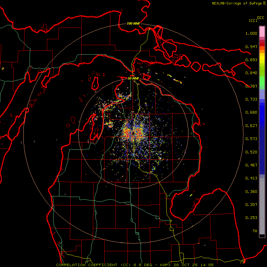The height and width of the screenshot is (267, 267).
Task: Click the 0.253 color scale value
Action: (x=251, y=218)
